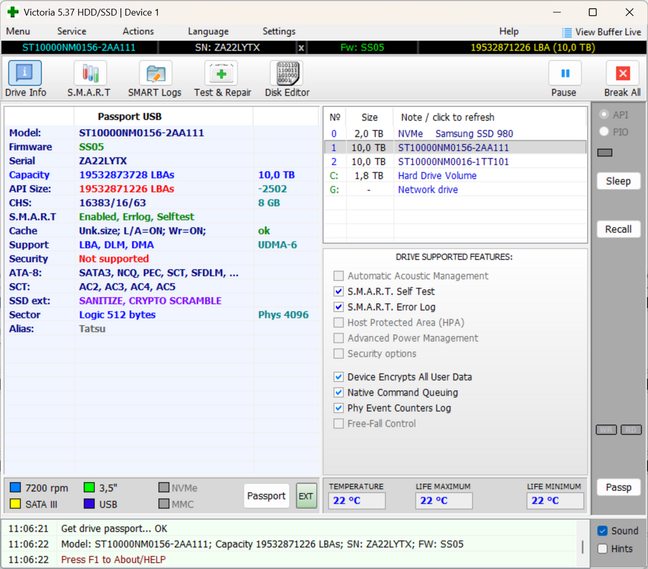The image size is (648, 569).
Task: Open the Settings menu
Action: (x=279, y=32)
